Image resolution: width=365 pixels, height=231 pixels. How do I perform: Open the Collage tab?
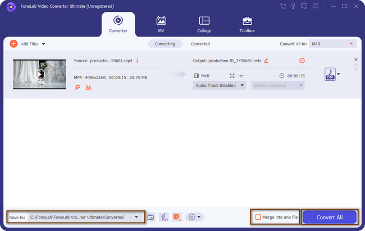pyautogui.click(x=204, y=24)
